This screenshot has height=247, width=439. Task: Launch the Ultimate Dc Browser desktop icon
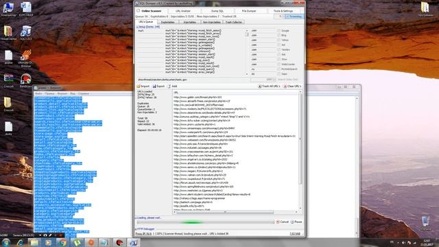[26, 58]
